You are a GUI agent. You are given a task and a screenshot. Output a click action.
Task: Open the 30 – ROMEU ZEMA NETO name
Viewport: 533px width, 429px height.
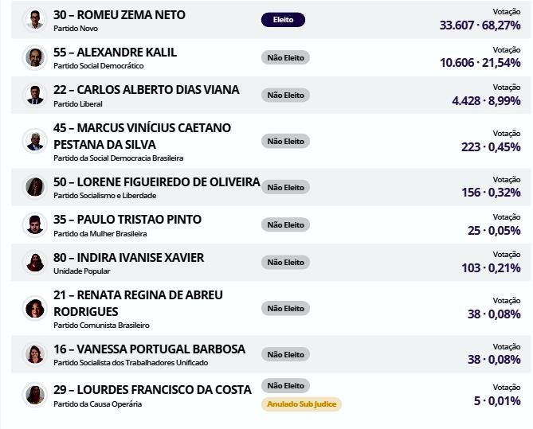pos(120,15)
